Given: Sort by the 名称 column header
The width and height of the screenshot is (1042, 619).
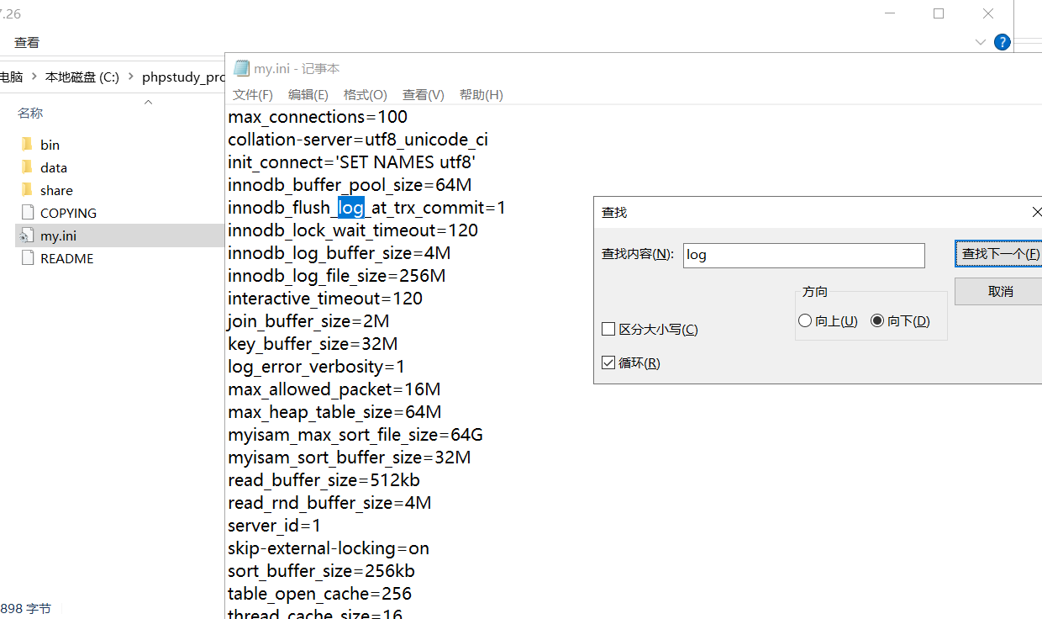Looking at the screenshot, I should [x=30, y=113].
